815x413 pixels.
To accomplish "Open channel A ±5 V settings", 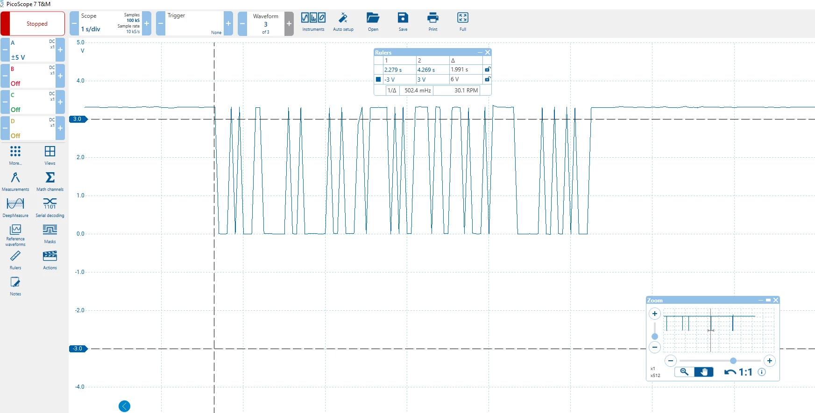I will click(33, 50).
